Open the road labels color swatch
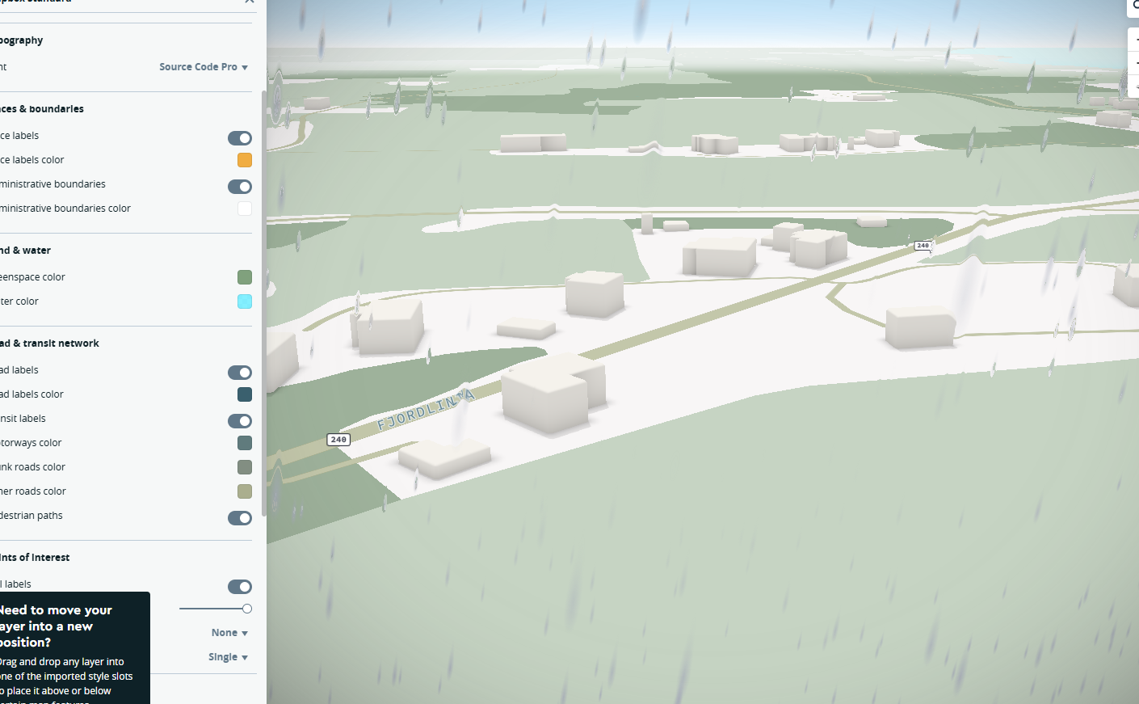 245,394
